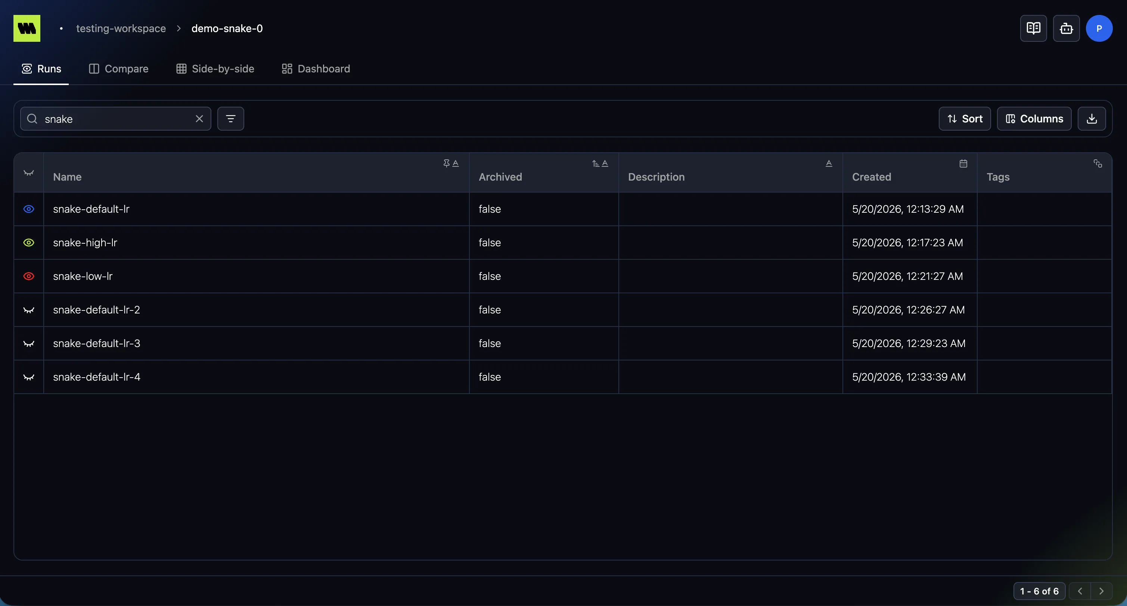Click the Tags column header label

(x=998, y=177)
